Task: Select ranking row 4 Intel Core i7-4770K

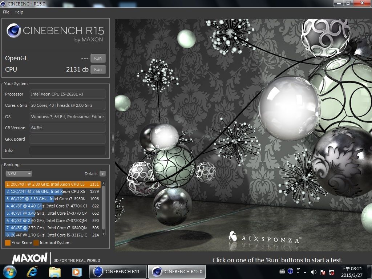Action: [x=53, y=206]
